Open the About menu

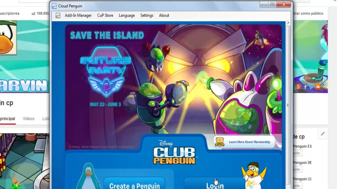[x=164, y=15]
